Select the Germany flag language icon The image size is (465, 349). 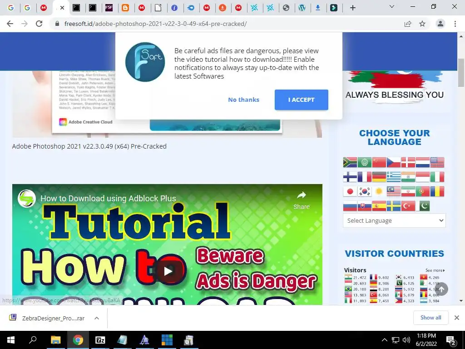tap(379, 177)
